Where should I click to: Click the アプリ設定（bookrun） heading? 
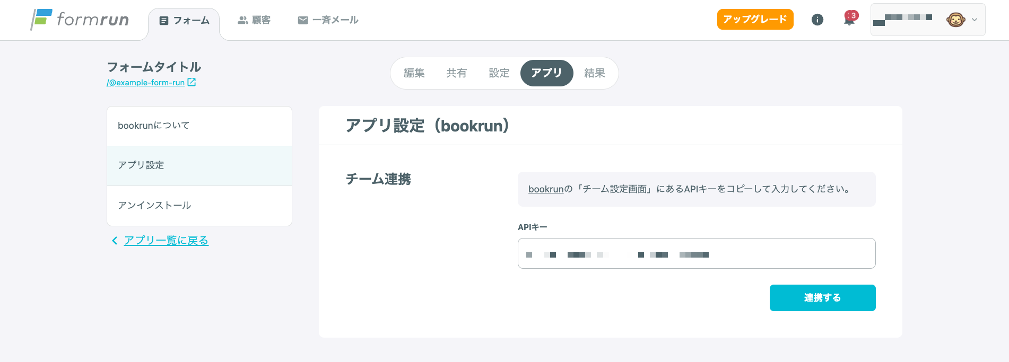[428, 126]
